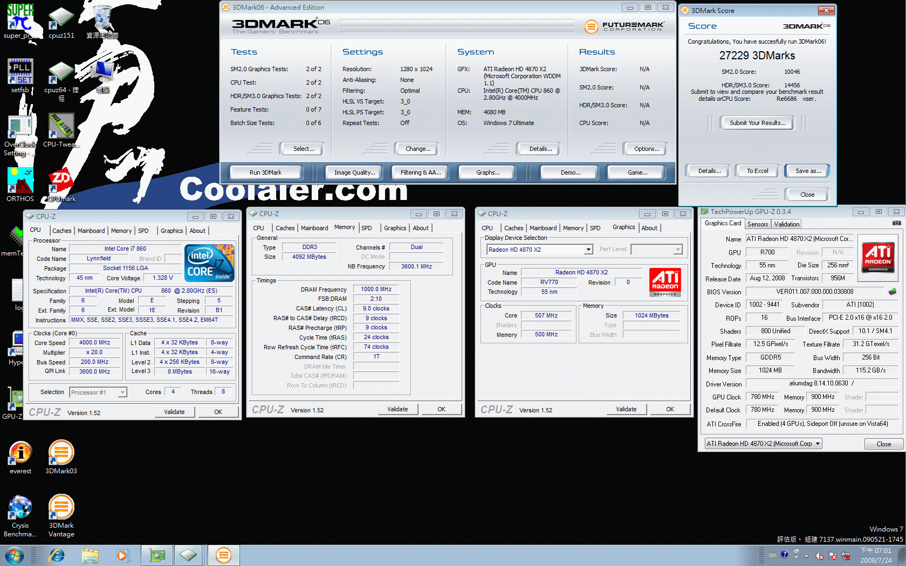Viewport: 906px width, 566px height.
Task: Open the cpuz151 desktop icon
Action: (x=61, y=22)
